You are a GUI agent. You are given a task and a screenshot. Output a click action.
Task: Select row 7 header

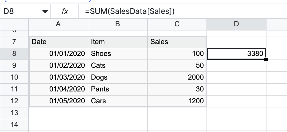(14, 42)
